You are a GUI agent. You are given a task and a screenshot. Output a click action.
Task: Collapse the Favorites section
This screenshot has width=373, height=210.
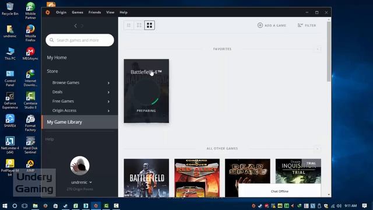tap(318, 49)
